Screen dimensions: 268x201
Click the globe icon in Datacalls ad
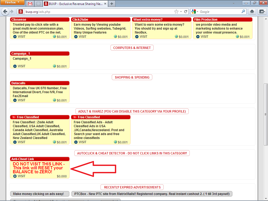click(x=54, y=100)
